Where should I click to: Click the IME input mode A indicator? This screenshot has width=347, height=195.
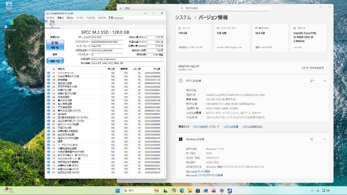point(318,191)
